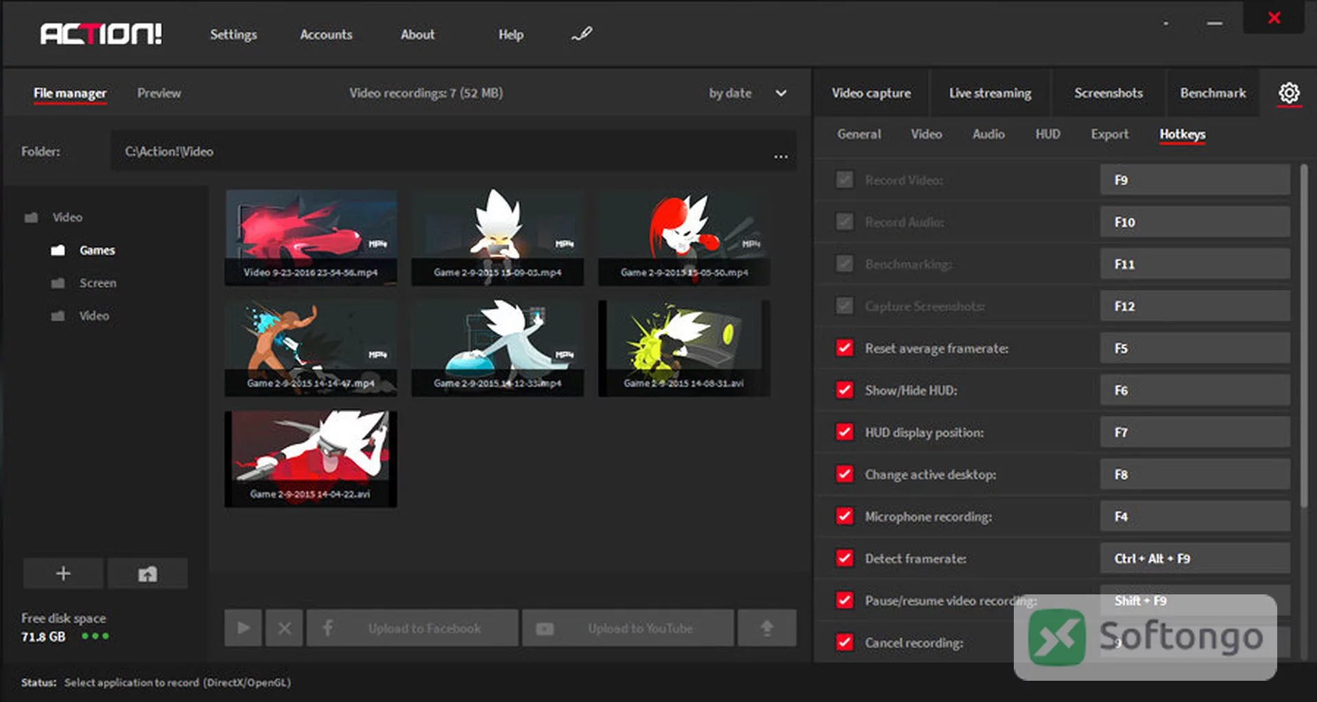Open the Audio settings tab
The width and height of the screenshot is (1317, 702).
988,134
